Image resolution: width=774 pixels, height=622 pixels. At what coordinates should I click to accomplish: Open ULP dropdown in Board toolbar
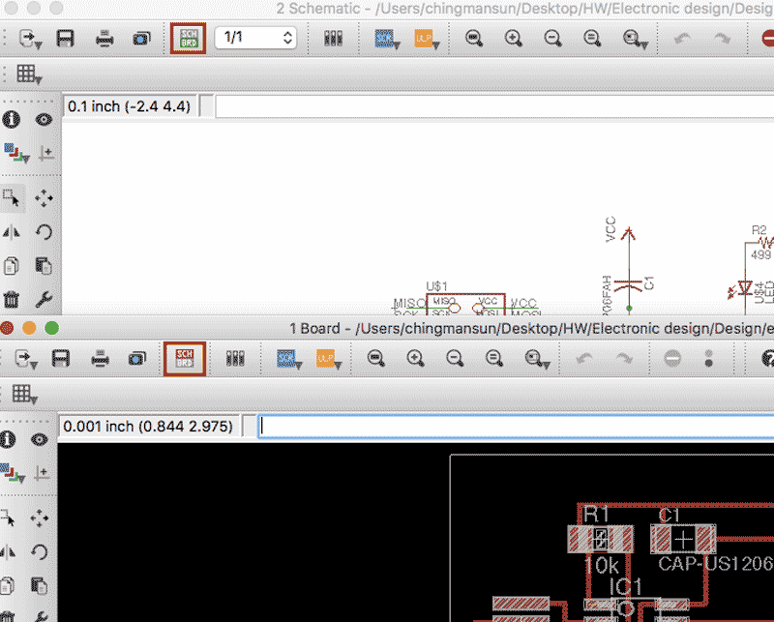coord(329,360)
